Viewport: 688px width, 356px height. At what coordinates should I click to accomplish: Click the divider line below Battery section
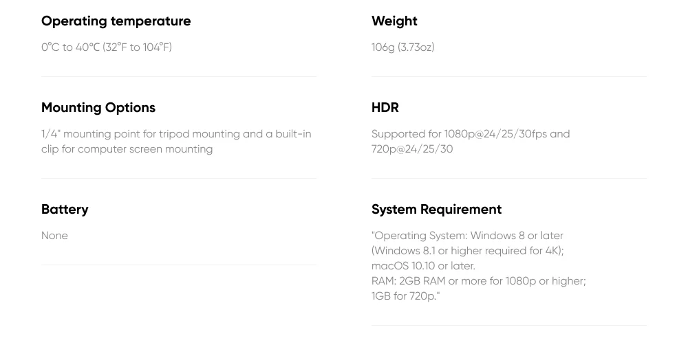[179, 265]
